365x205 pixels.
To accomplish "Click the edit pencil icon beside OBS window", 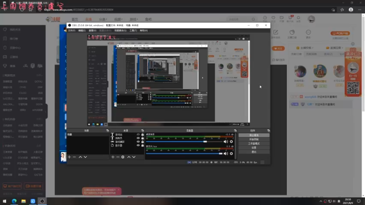I will [276, 32].
